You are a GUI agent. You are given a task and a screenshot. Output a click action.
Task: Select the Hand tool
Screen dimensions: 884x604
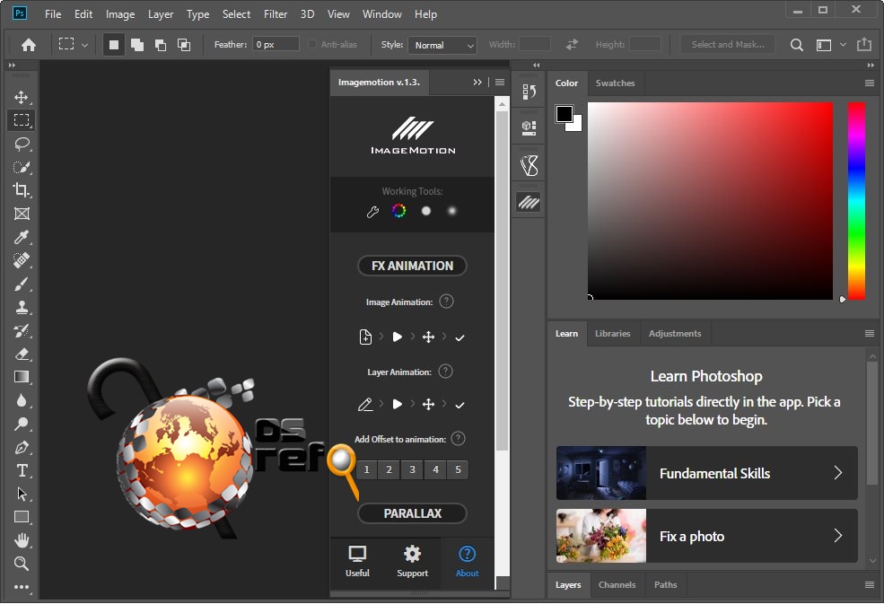pos(22,540)
